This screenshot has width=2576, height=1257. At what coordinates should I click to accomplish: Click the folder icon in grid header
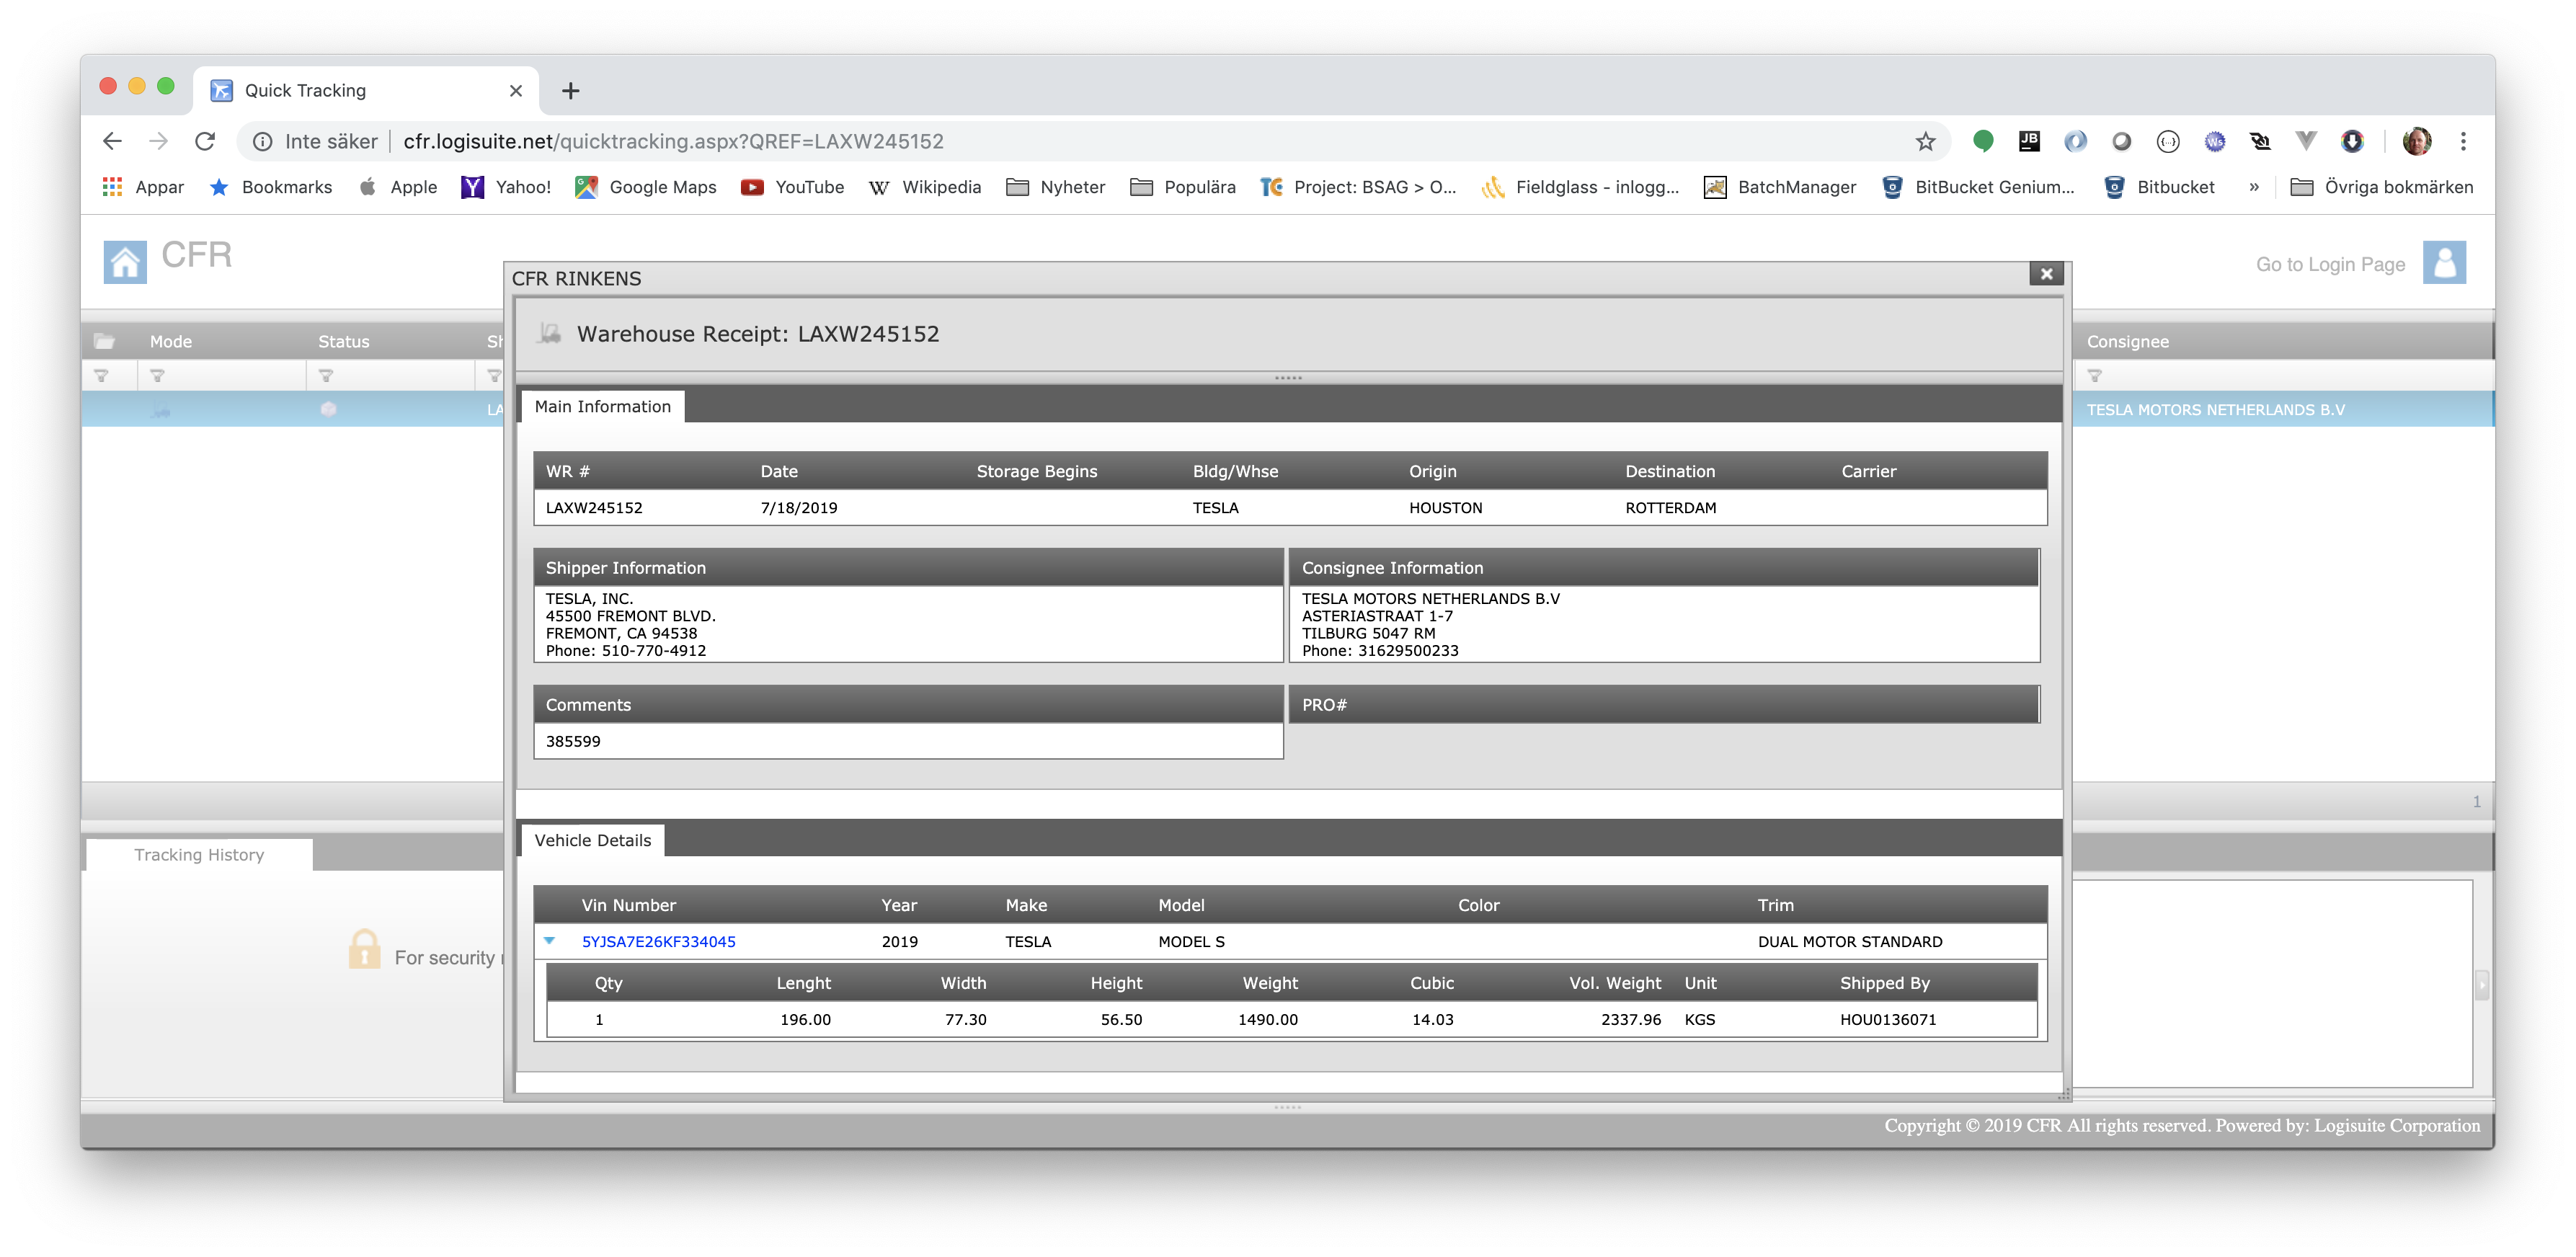click(104, 341)
